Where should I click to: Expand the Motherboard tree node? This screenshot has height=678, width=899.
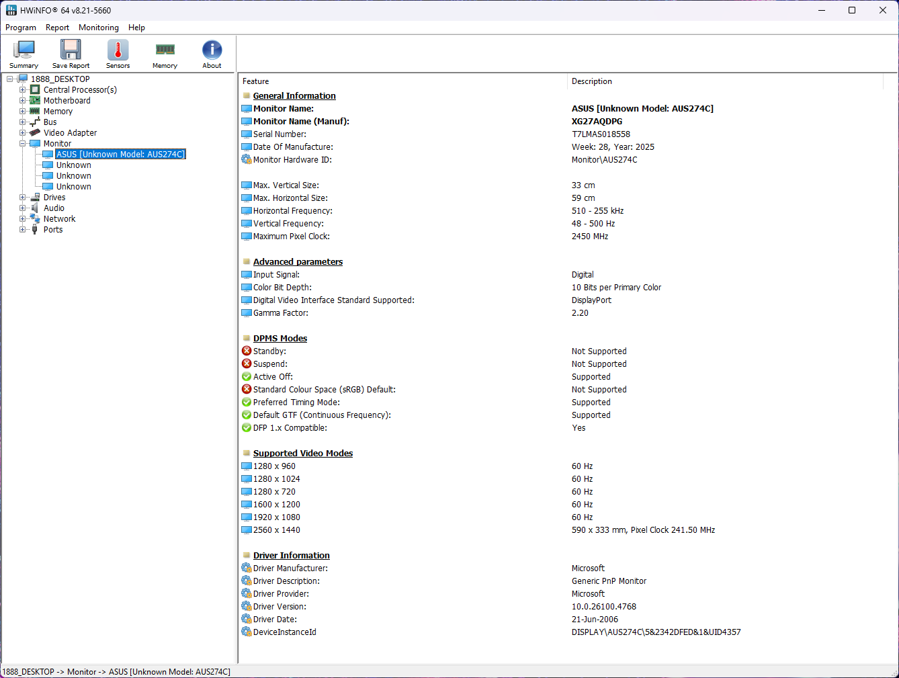coord(23,100)
